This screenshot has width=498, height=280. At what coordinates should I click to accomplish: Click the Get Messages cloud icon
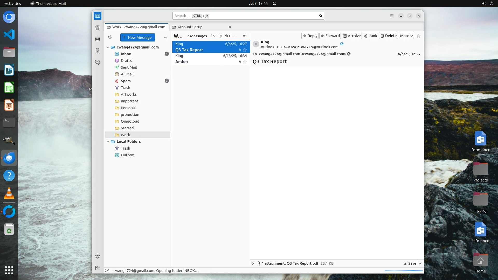click(x=110, y=37)
